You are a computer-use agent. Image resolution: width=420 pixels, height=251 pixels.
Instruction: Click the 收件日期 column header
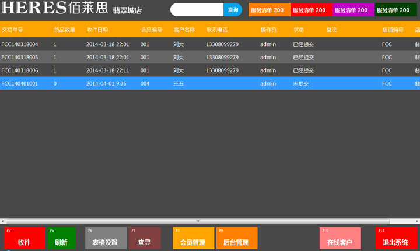pos(97,30)
